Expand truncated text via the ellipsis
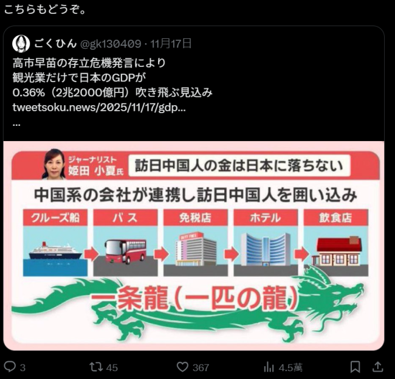This screenshot has height=379, width=395. pyautogui.click(x=16, y=124)
